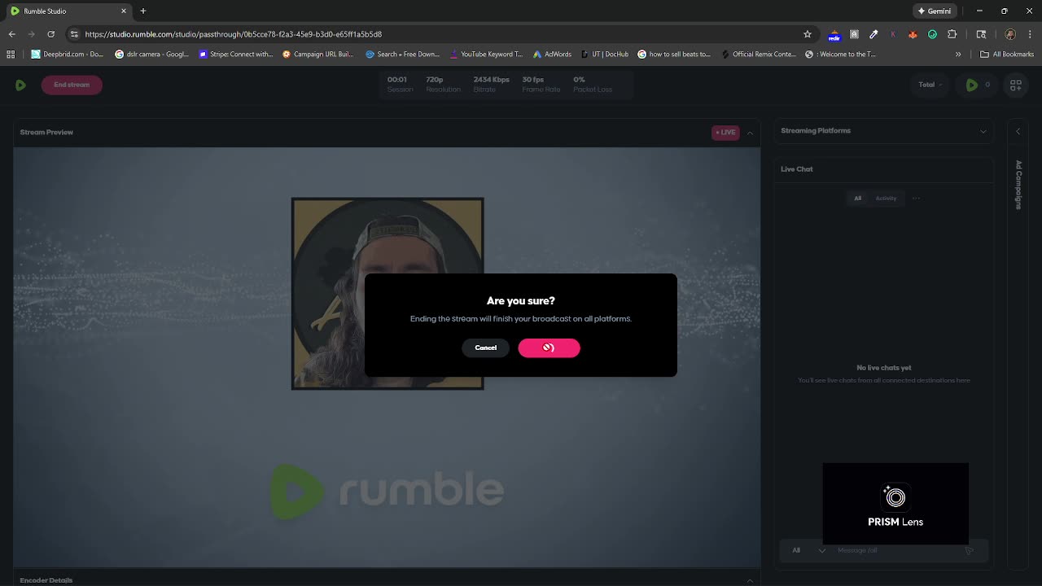Expand the Ad Campaigns side panel arrow
Screen dimensions: 1042x586
1018,131
